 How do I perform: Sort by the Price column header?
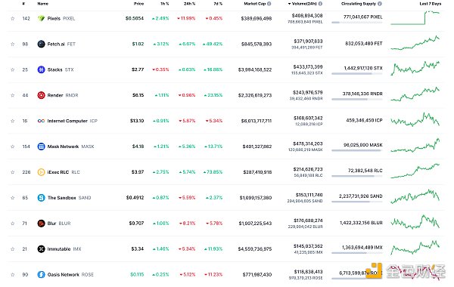[138, 4]
